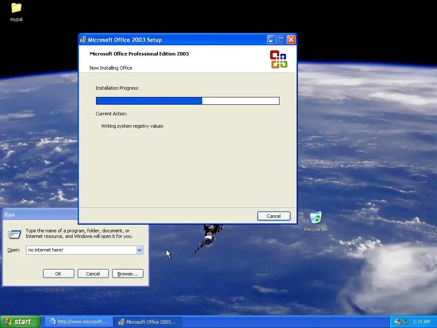Click the second system tray icon
The width and height of the screenshot is (437, 328).
pyautogui.click(x=405, y=322)
